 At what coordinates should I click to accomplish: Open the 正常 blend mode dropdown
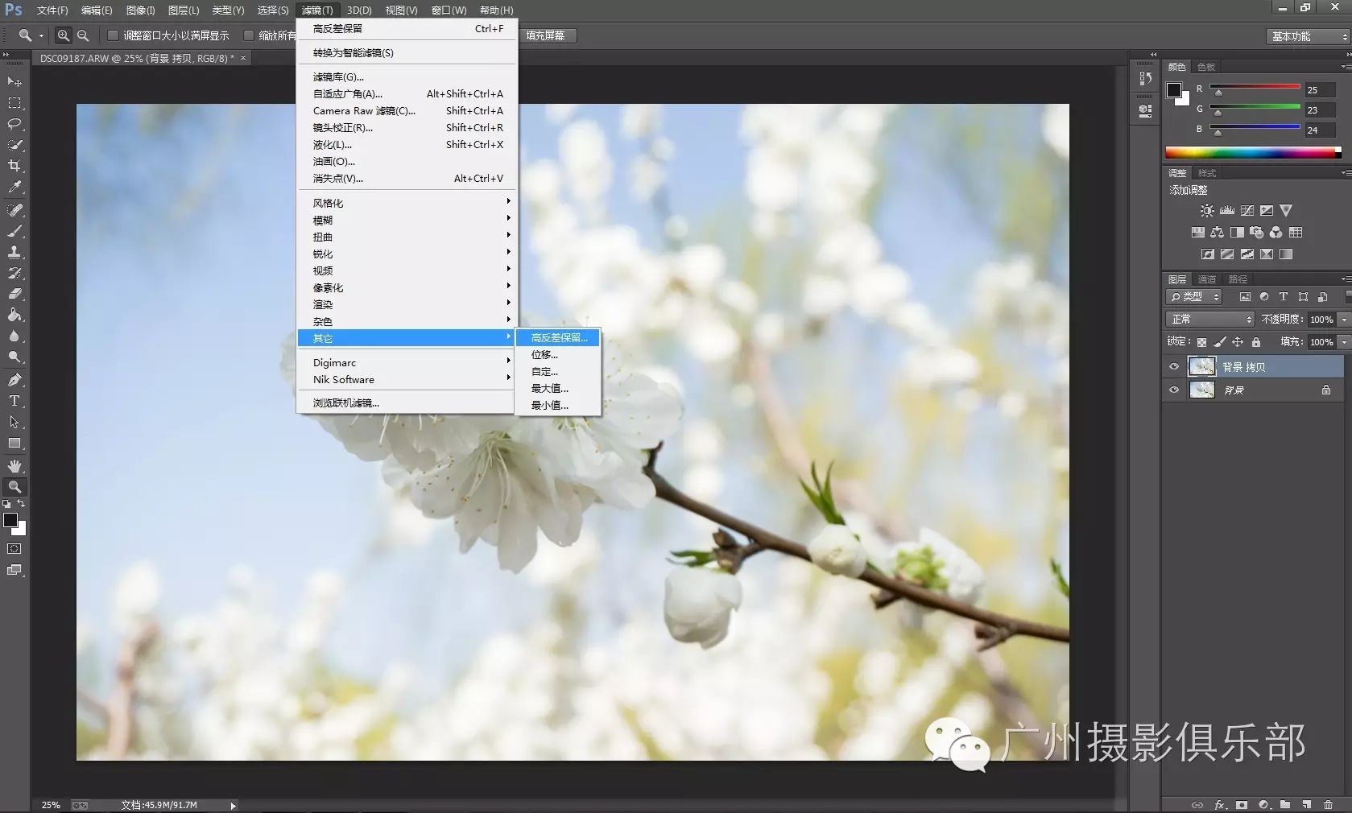1210,320
